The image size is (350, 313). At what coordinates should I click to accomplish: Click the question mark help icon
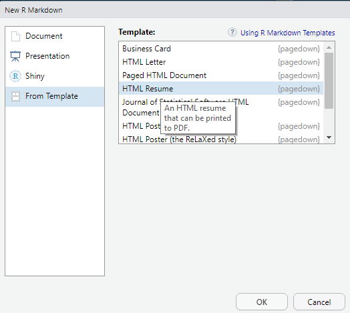click(232, 32)
